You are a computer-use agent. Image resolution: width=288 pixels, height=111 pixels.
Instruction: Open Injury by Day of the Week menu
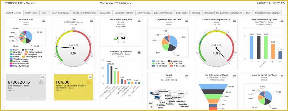[x=282, y=76]
